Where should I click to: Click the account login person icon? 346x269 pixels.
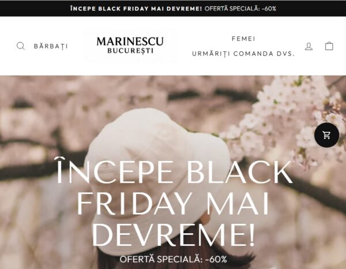(309, 46)
